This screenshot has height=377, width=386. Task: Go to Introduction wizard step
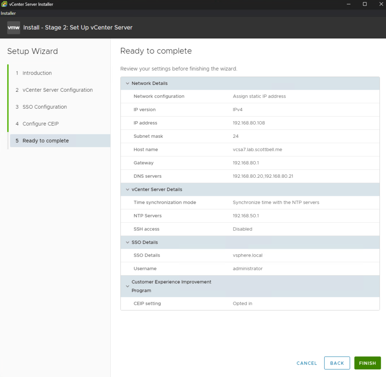(x=37, y=73)
